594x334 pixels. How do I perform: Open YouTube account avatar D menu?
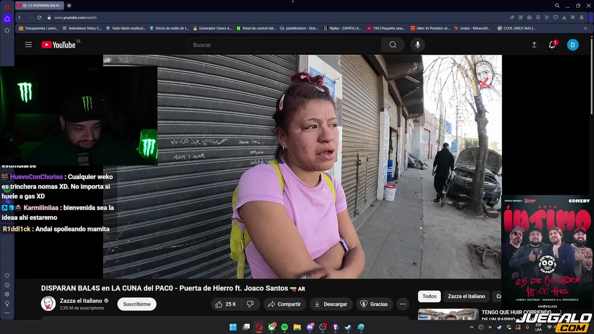[573, 45]
